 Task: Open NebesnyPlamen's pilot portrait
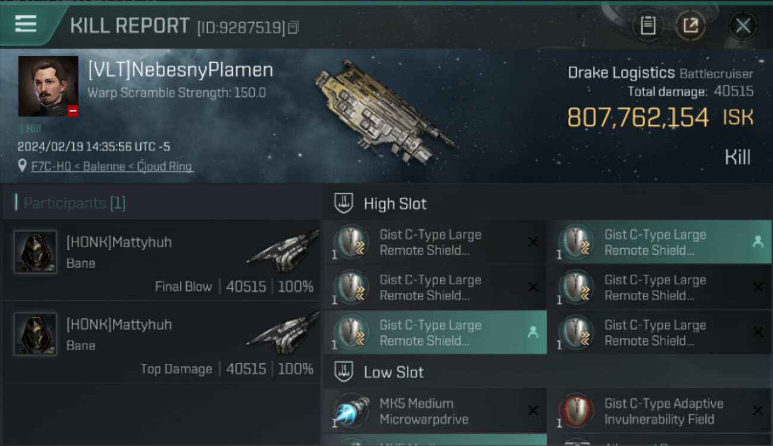click(x=48, y=86)
